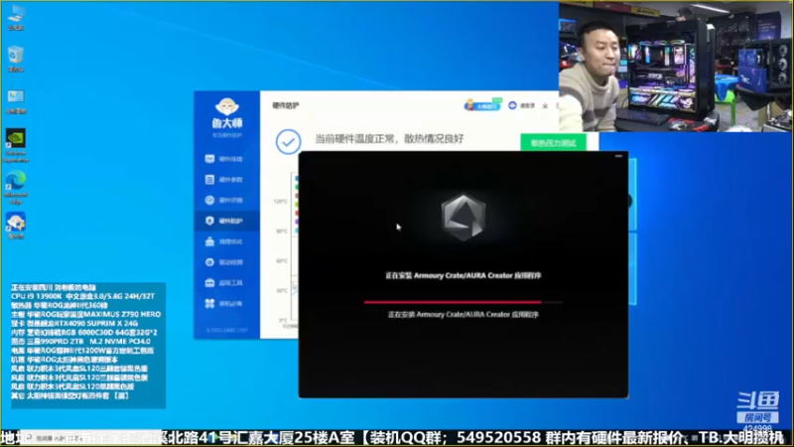Click the 30°C label on temperature chart
Image resolution: width=794 pixels, height=447 pixels.
(282, 291)
